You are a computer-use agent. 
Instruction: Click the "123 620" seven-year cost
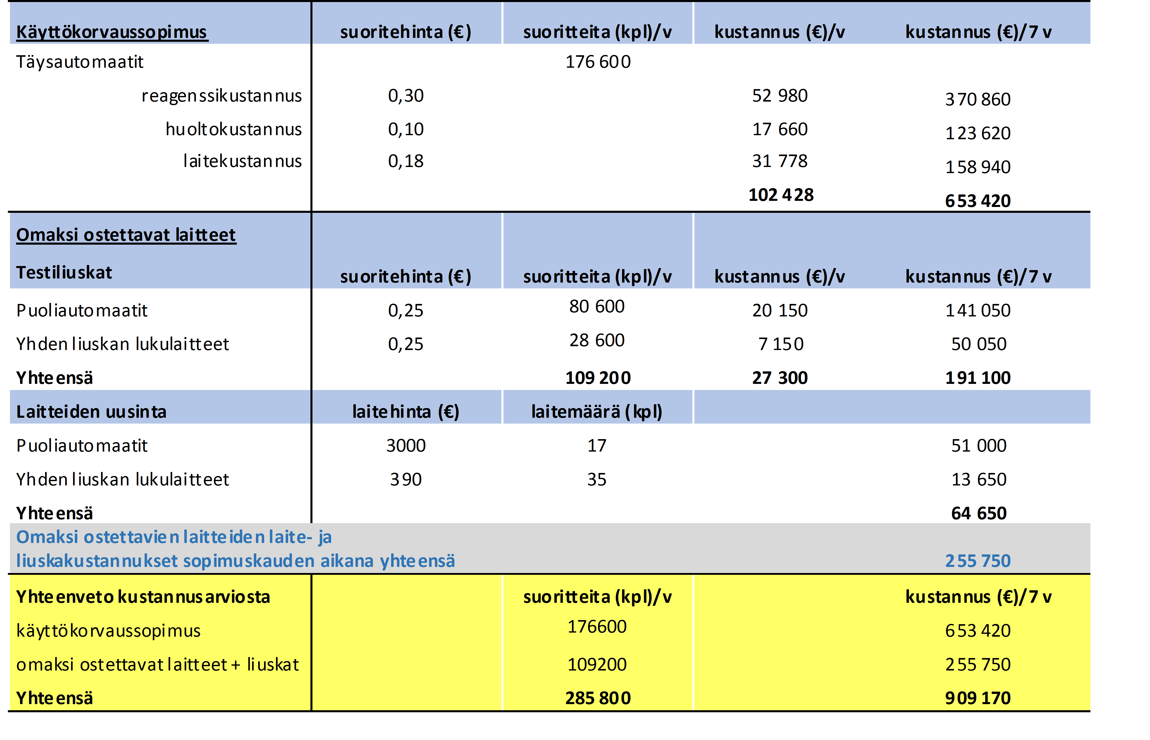tap(978, 133)
